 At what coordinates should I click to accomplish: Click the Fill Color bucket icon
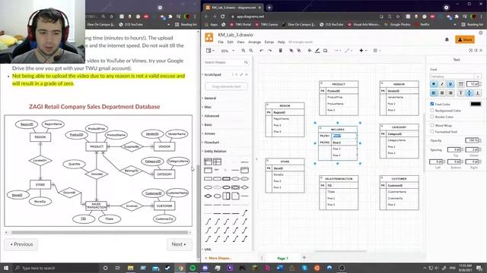pos(310,51)
